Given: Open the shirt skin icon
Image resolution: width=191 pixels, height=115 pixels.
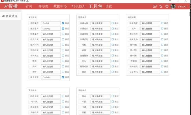Looking at the screenshot, I should click(161, 6).
